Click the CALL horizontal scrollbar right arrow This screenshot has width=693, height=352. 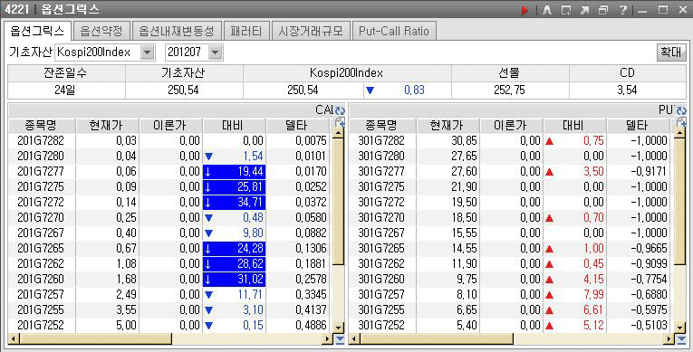coord(328,339)
